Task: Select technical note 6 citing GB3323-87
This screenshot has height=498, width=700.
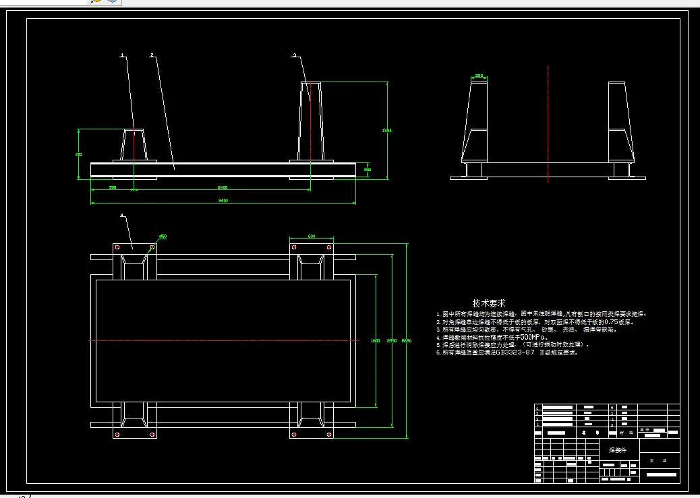Action: tap(507, 352)
